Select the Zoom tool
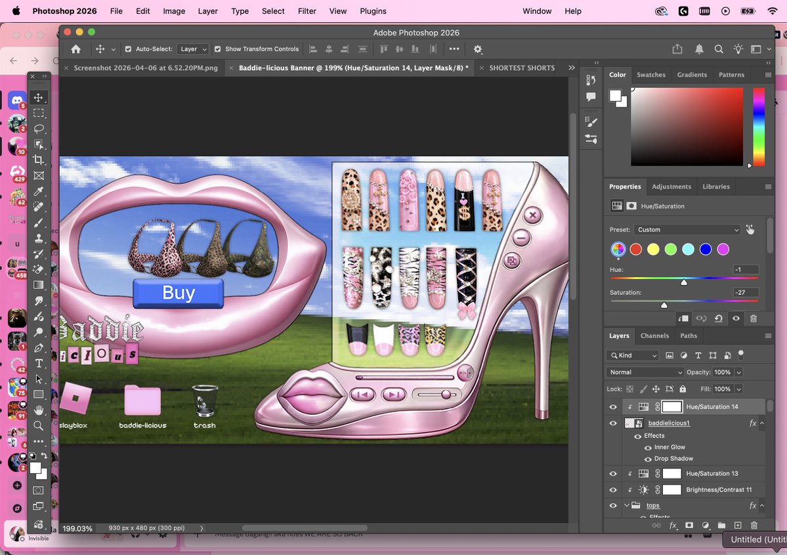 coord(38,426)
